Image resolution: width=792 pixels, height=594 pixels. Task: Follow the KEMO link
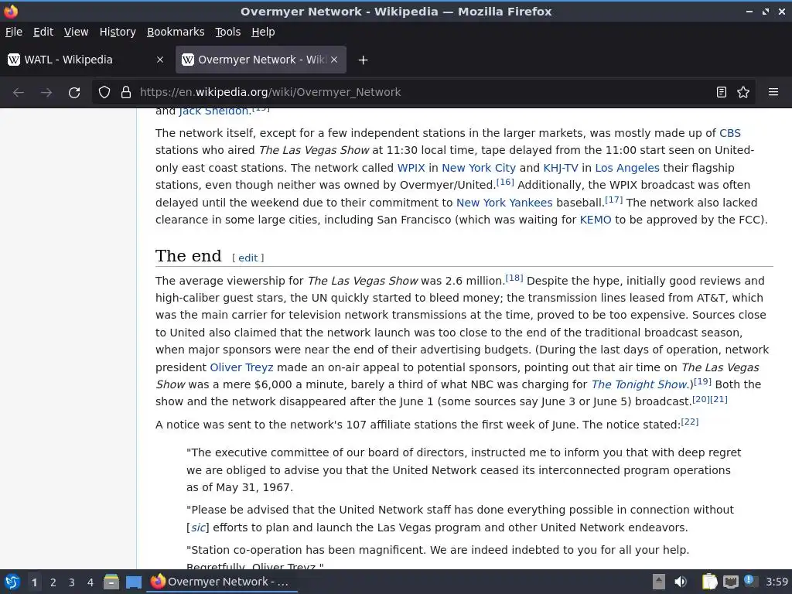(596, 220)
